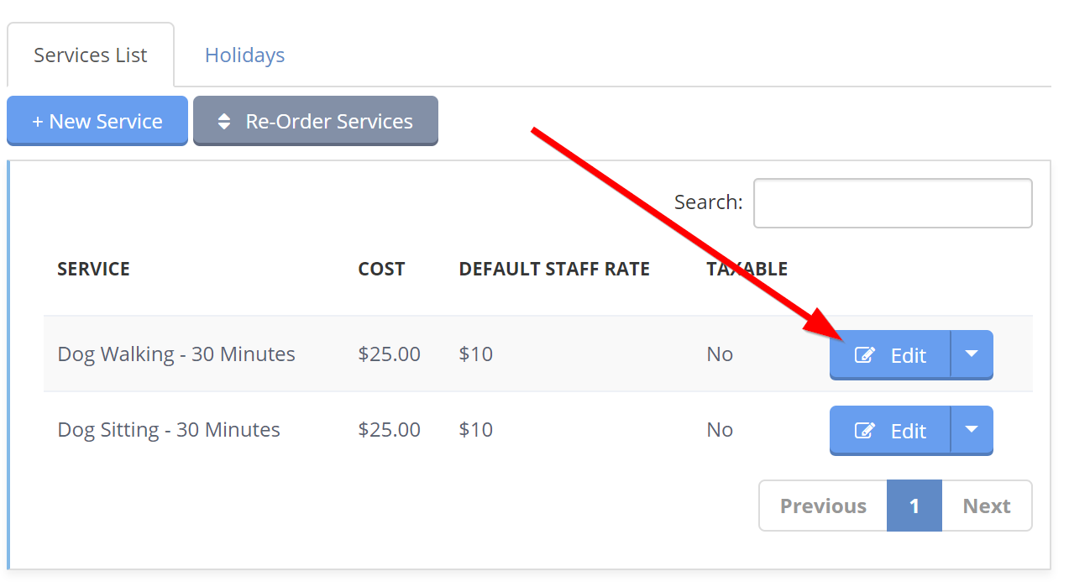Go to the Next page
Image resolution: width=1069 pixels, height=587 pixels.
tap(987, 506)
